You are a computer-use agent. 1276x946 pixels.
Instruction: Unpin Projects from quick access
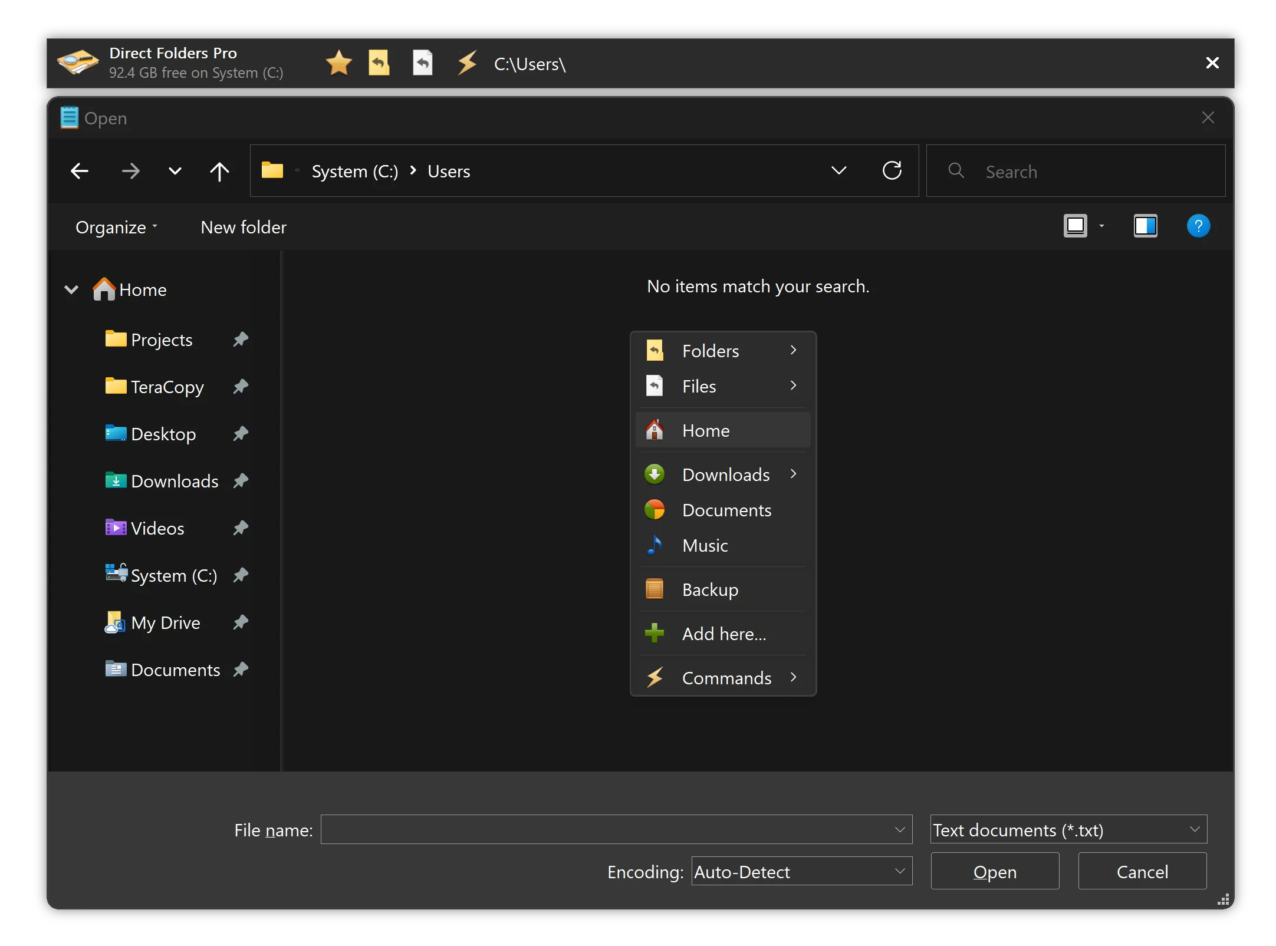240,339
